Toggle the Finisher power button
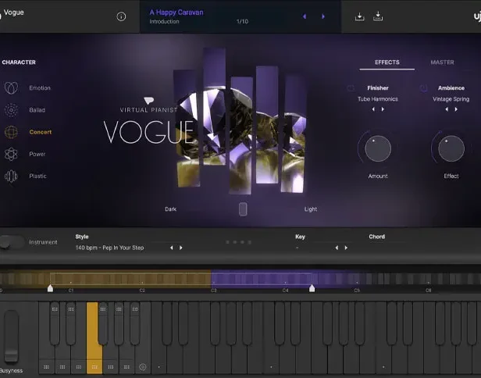This screenshot has width=481, height=378. tap(351, 88)
